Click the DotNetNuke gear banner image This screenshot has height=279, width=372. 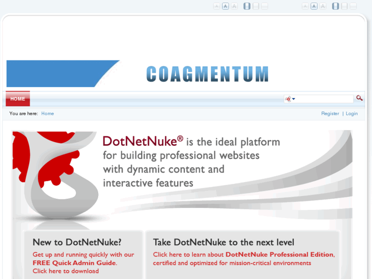coord(182,179)
